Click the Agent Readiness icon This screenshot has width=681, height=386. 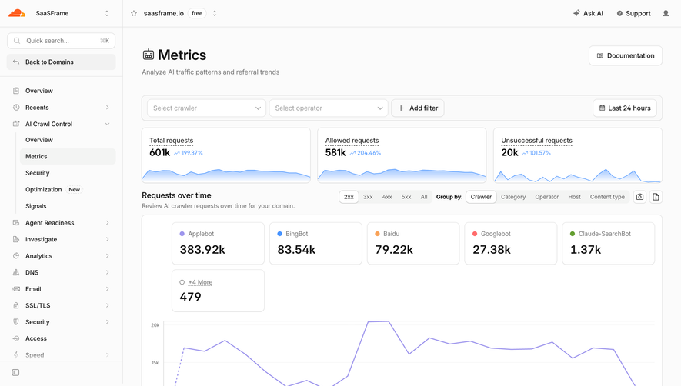[16, 223]
